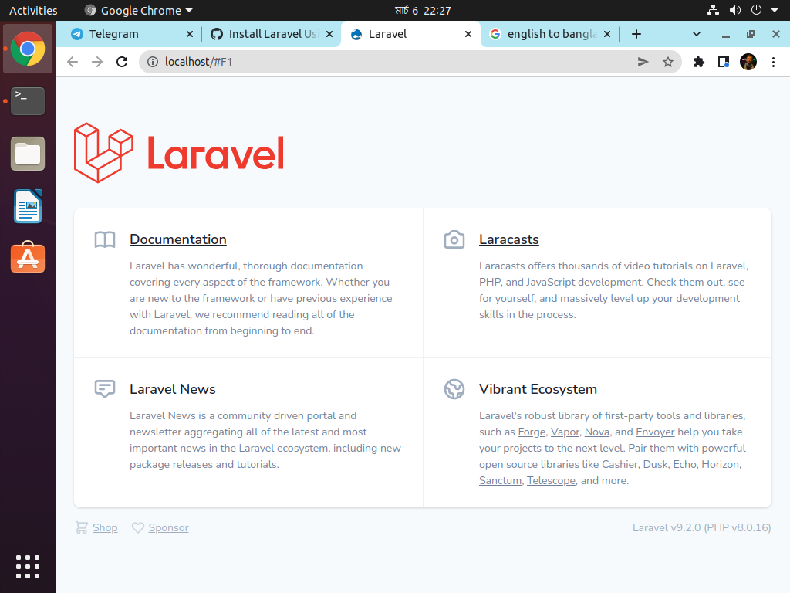Viewport: 790px width, 593px height.
Task: Open Chrome profile avatar
Action: pos(748,62)
